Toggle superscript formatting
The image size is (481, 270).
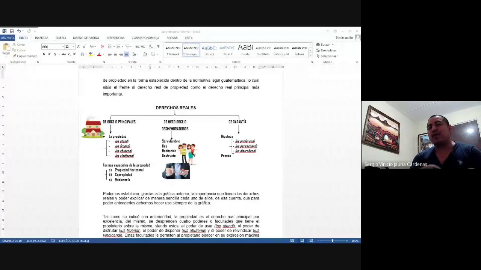[x=74, y=54]
